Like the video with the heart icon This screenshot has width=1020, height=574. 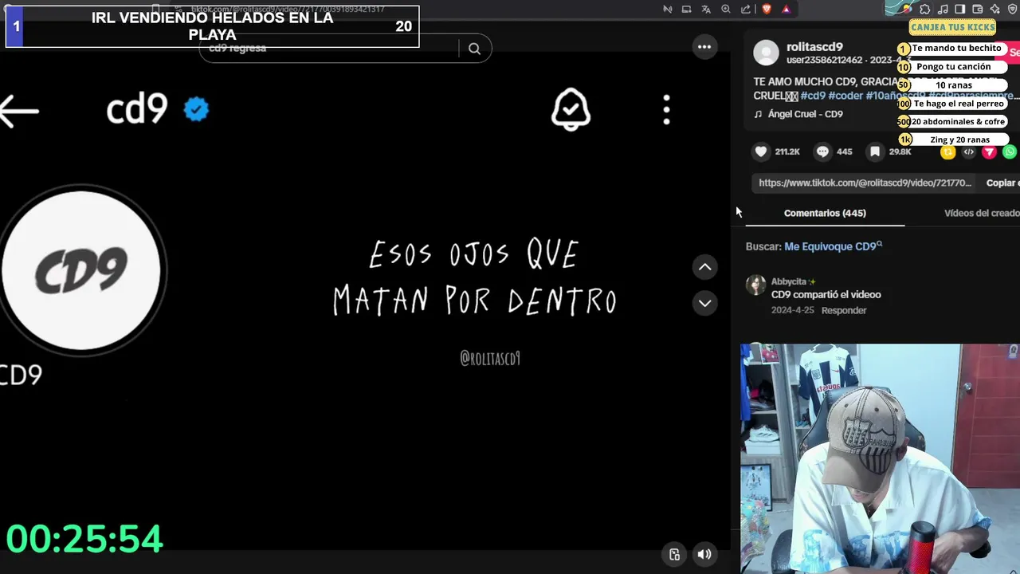click(x=761, y=151)
